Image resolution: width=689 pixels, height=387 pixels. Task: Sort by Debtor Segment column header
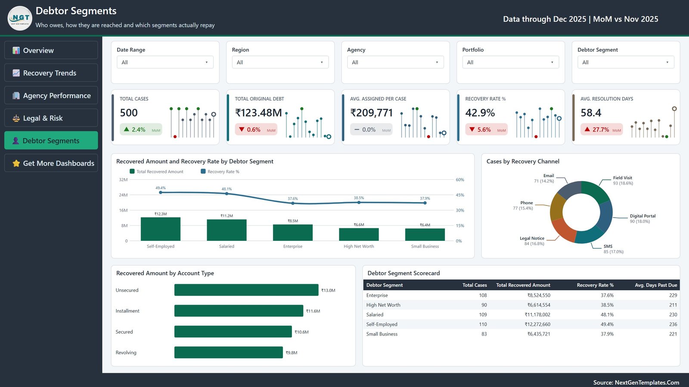tap(385, 285)
